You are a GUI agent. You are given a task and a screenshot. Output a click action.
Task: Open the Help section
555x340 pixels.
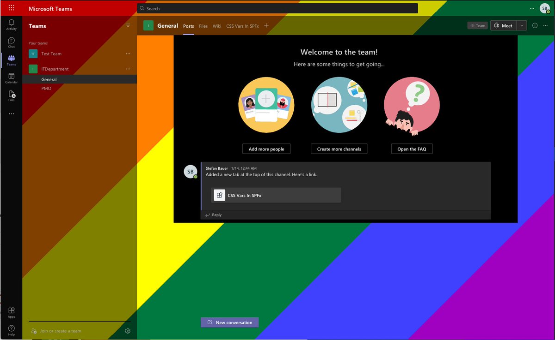pyautogui.click(x=11, y=329)
